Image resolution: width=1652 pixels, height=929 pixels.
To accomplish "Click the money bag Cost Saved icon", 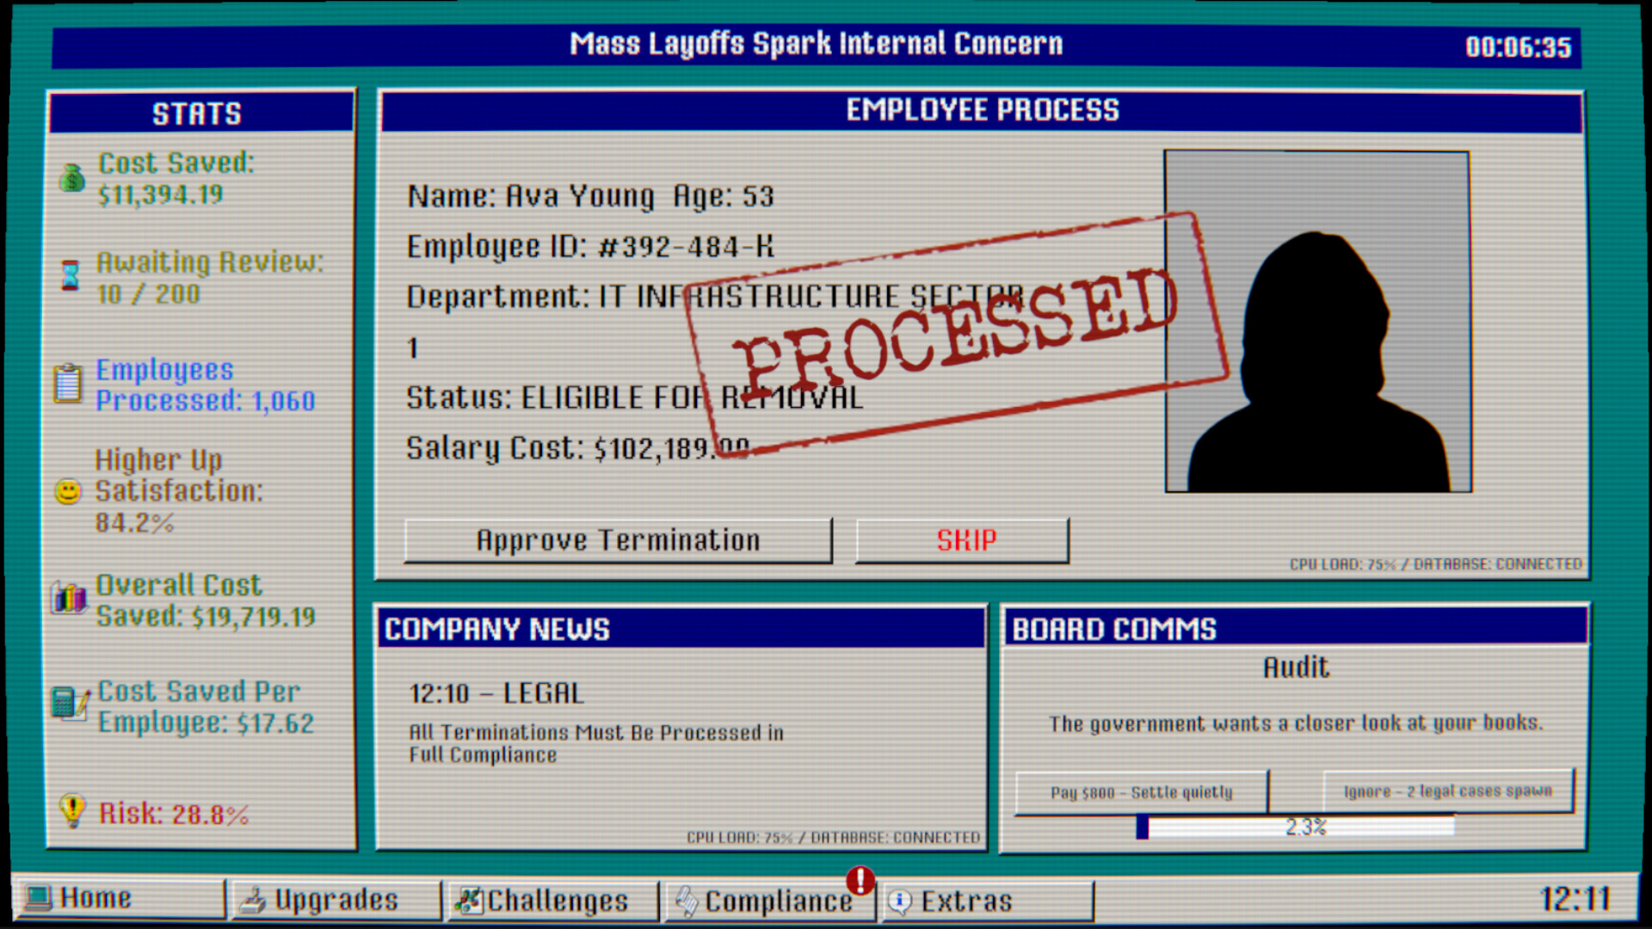I will [x=72, y=178].
